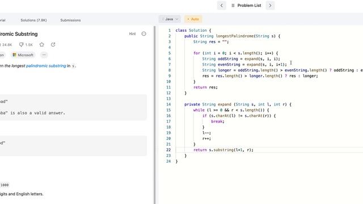Go to the next problem arrow
The image size is (363, 204).
point(270,6)
